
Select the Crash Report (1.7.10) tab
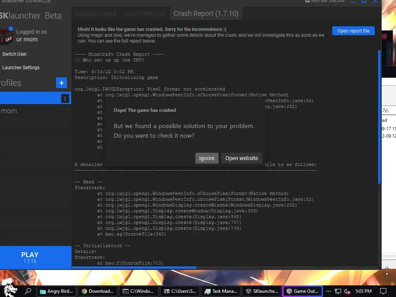coord(206,14)
